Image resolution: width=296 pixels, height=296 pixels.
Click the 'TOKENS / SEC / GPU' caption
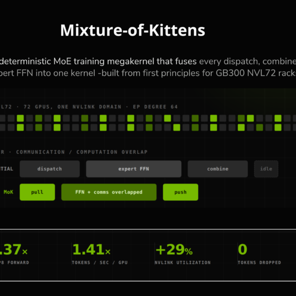tap(100, 262)
